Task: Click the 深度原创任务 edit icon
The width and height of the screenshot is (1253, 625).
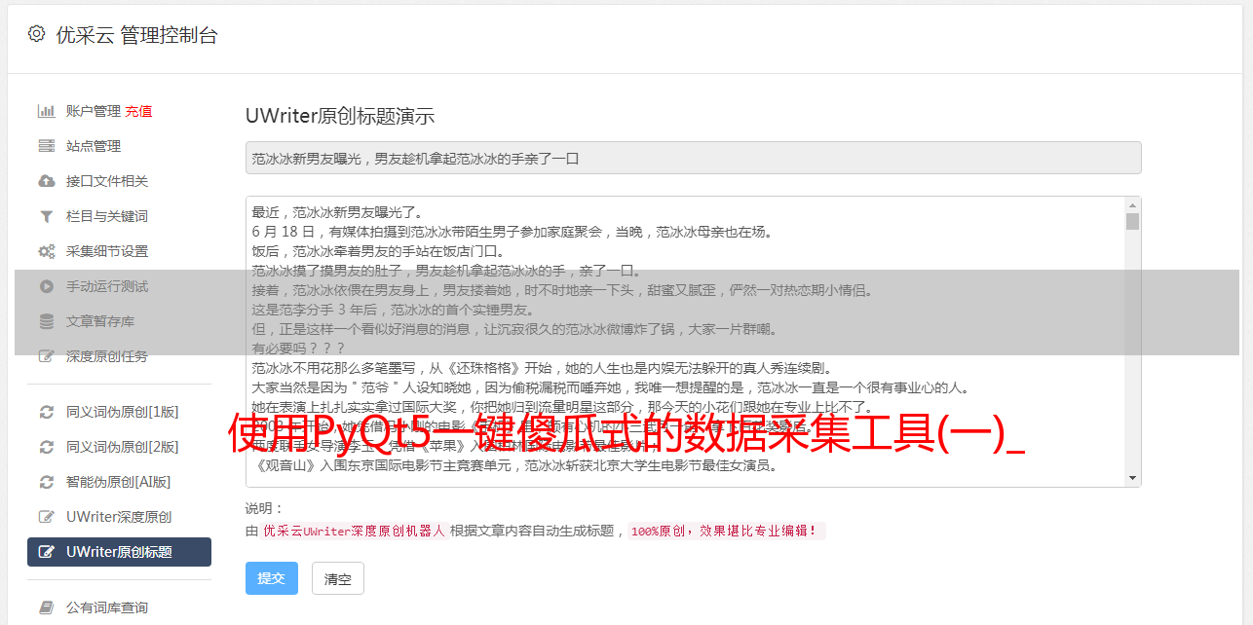Action: 46,356
